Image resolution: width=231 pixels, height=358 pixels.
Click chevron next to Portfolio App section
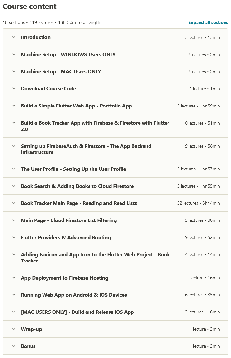coord(14,106)
